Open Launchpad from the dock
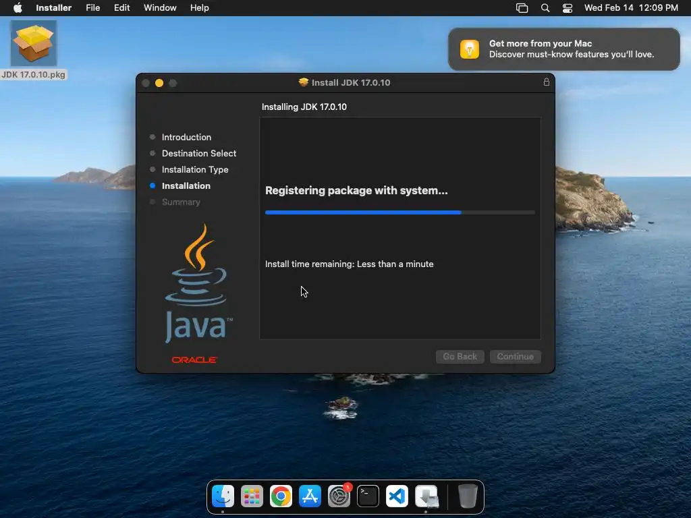 [x=252, y=496]
